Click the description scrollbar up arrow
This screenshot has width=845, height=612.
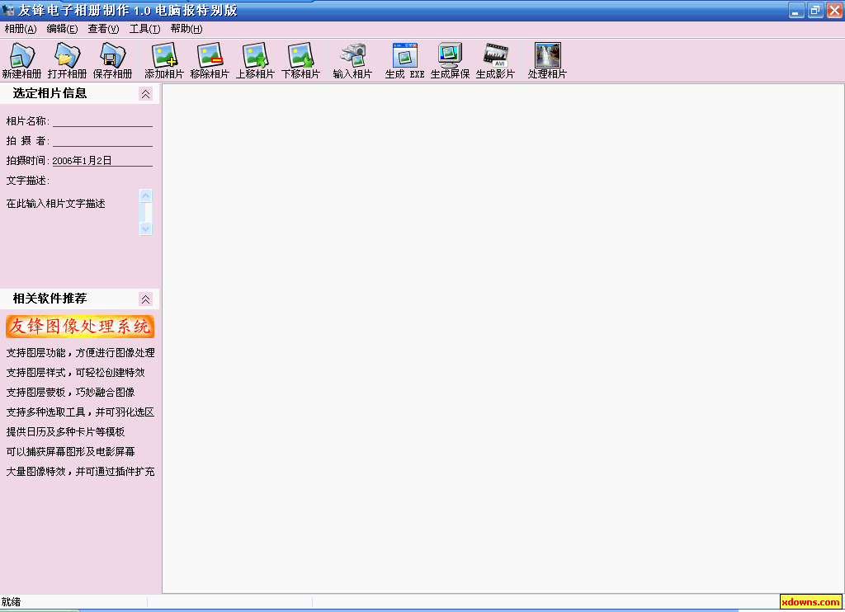[x=145, y=196]
